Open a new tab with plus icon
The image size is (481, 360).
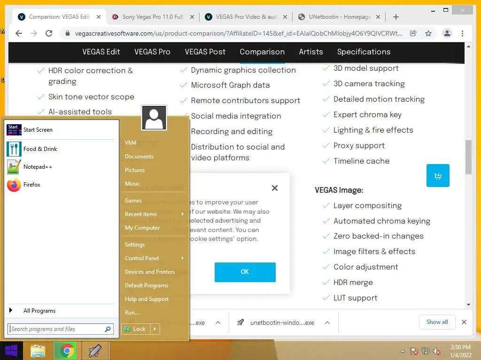click(x=396, y=17)
